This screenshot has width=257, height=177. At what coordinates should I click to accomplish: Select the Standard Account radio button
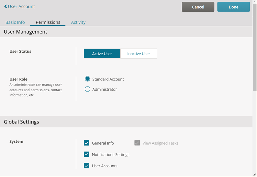coord(88,79)
